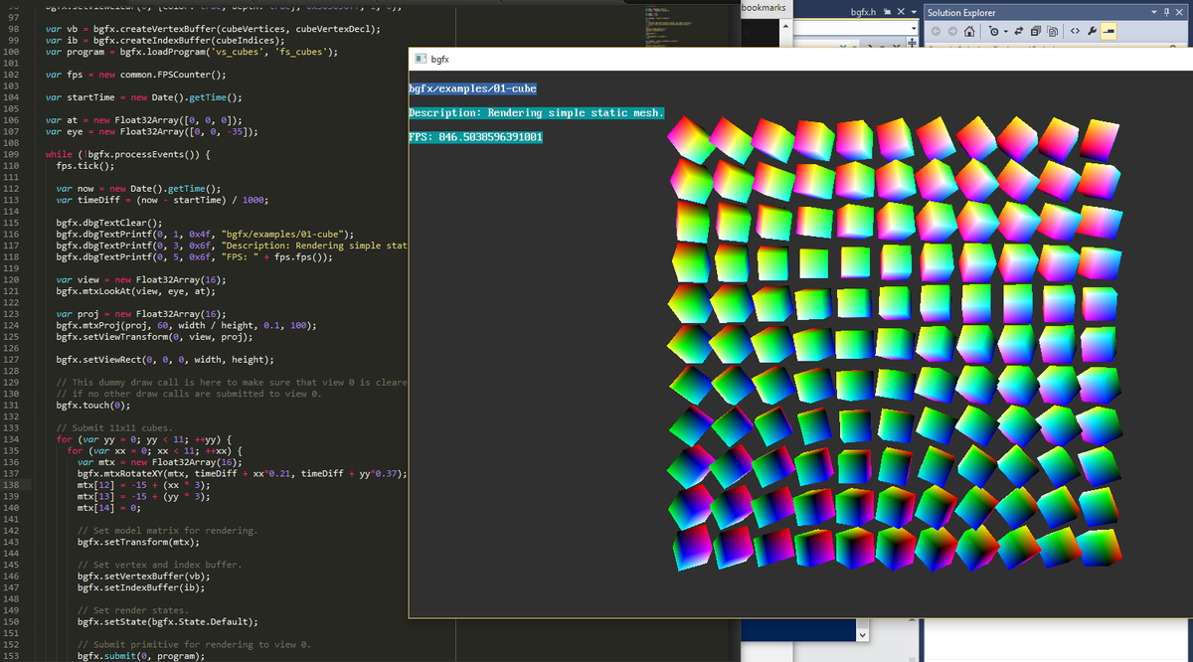
Task: Click the 'mtx[14] = 0;' line
Action: pos(108,508)
